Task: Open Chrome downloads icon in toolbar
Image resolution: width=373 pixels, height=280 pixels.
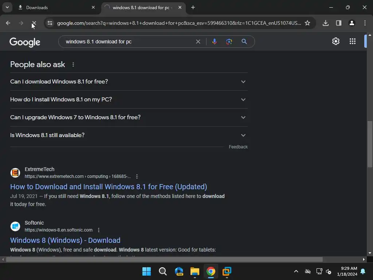Action: point(326,23)
